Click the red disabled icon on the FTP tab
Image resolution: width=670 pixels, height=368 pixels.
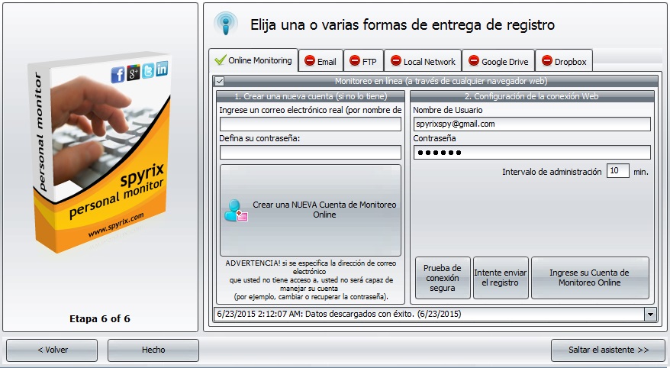coord(355,60)
